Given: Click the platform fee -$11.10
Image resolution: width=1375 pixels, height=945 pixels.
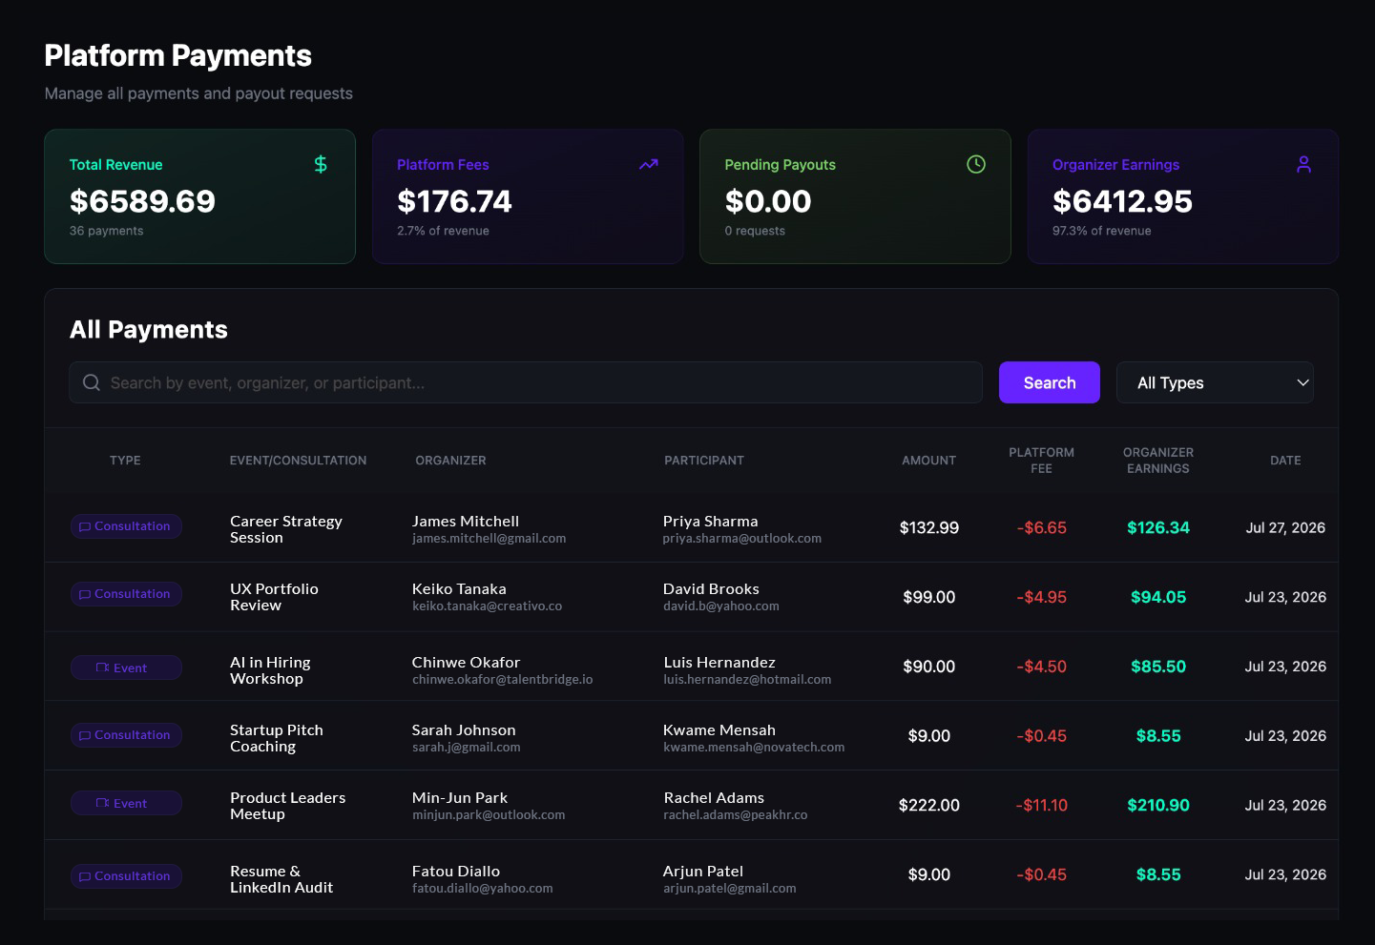Looking at the screenshot, I should [1042, 806].
